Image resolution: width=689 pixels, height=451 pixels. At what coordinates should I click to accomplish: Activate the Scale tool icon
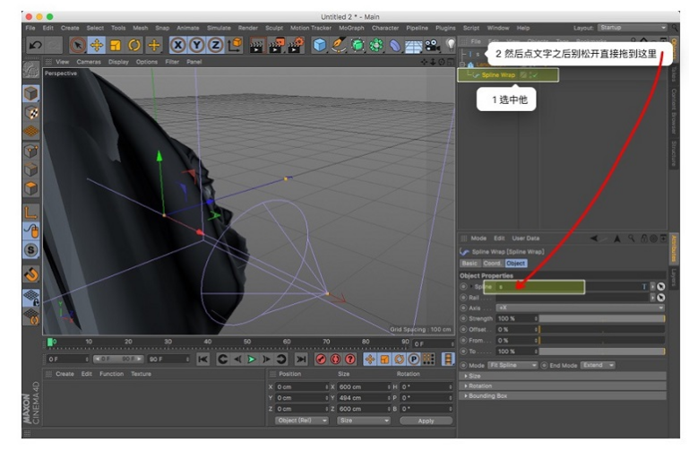point(115,44)
